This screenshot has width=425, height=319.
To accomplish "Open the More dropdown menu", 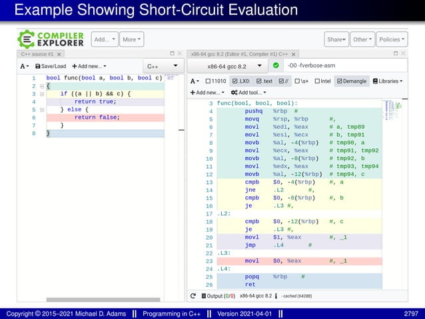I will pyautogui.click(x=132, y=39).
